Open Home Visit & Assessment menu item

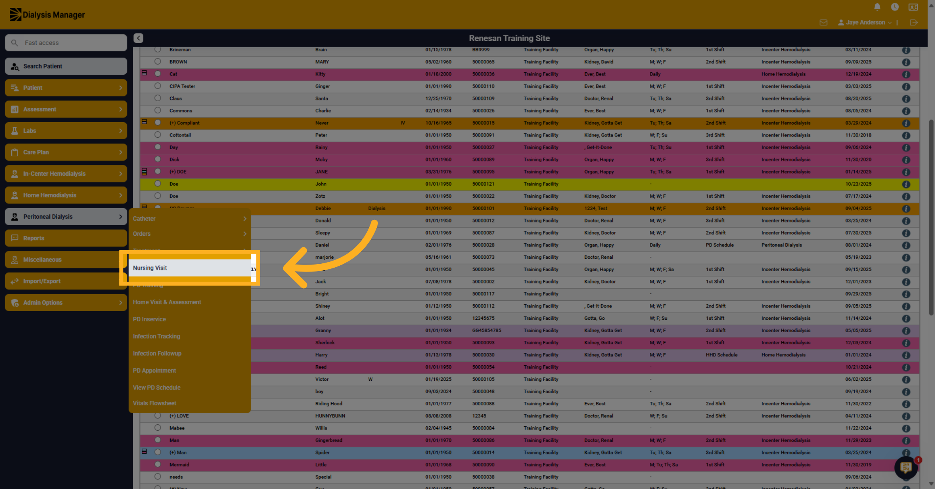pyautogui.click(x=189, y=302)
